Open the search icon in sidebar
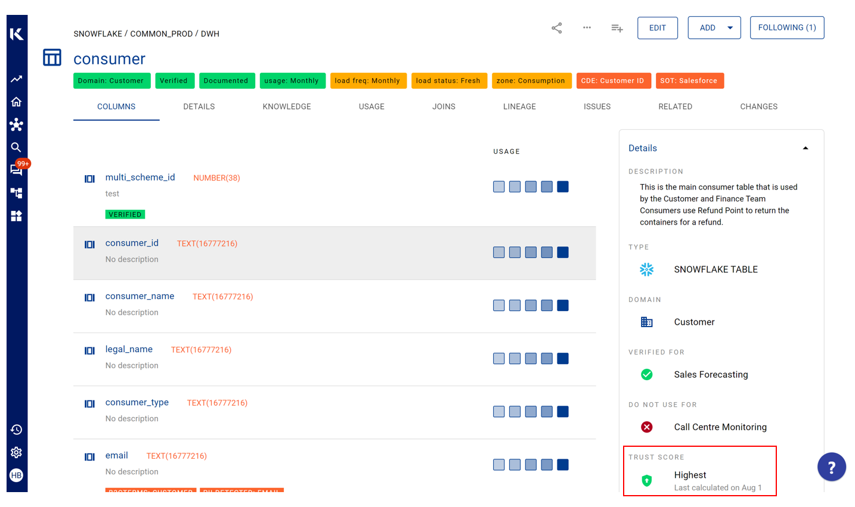 16,147
